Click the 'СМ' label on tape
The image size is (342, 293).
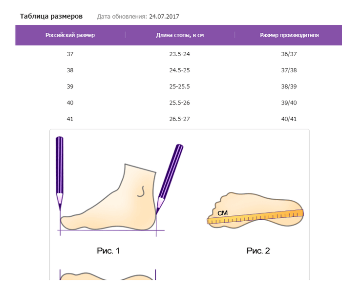(222, 213)
